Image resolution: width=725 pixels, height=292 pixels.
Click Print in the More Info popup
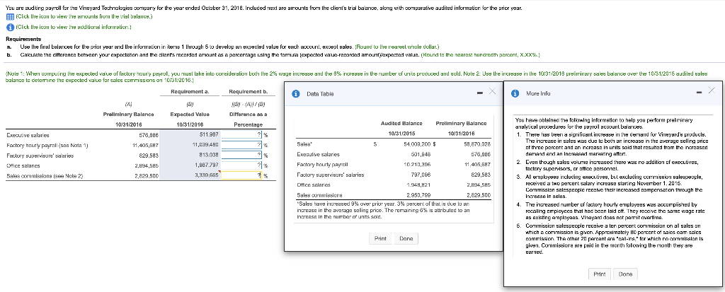click(599, 274)
